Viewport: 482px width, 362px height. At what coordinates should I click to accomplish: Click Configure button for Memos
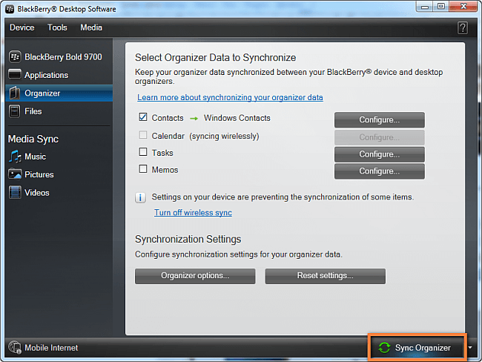click(380, 171)
